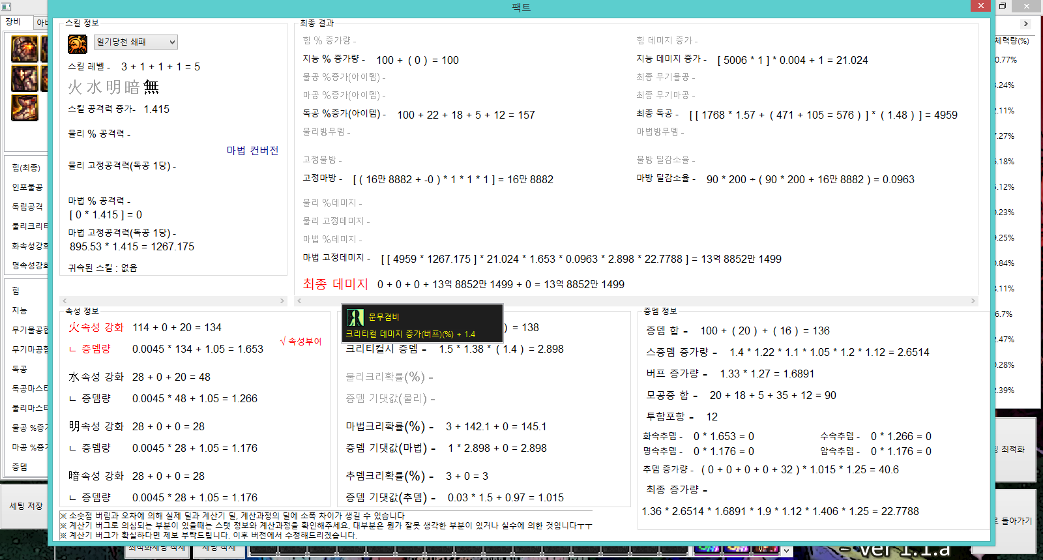Image resolution: width=1043 pixels, height=560 pixels.
Task: Switch to the 장비 tab
Action: pyautogui.click(x=13, y=22)
